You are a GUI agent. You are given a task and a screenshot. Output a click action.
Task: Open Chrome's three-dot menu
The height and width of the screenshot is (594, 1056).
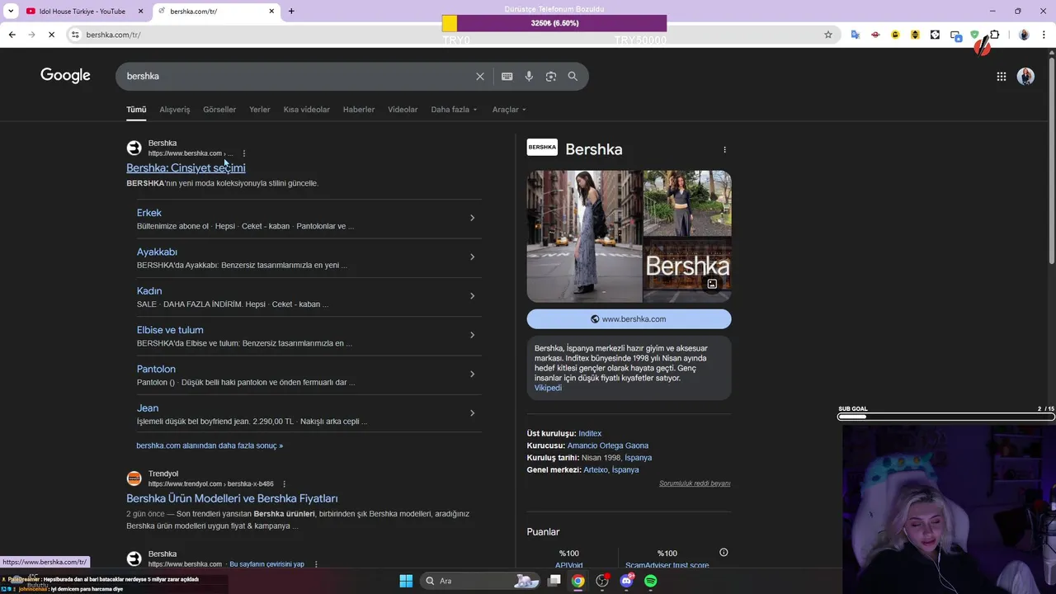(1044, 35)
